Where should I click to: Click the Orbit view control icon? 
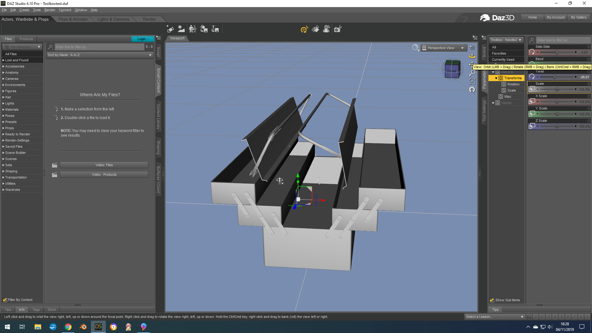(x=472, y=56)
